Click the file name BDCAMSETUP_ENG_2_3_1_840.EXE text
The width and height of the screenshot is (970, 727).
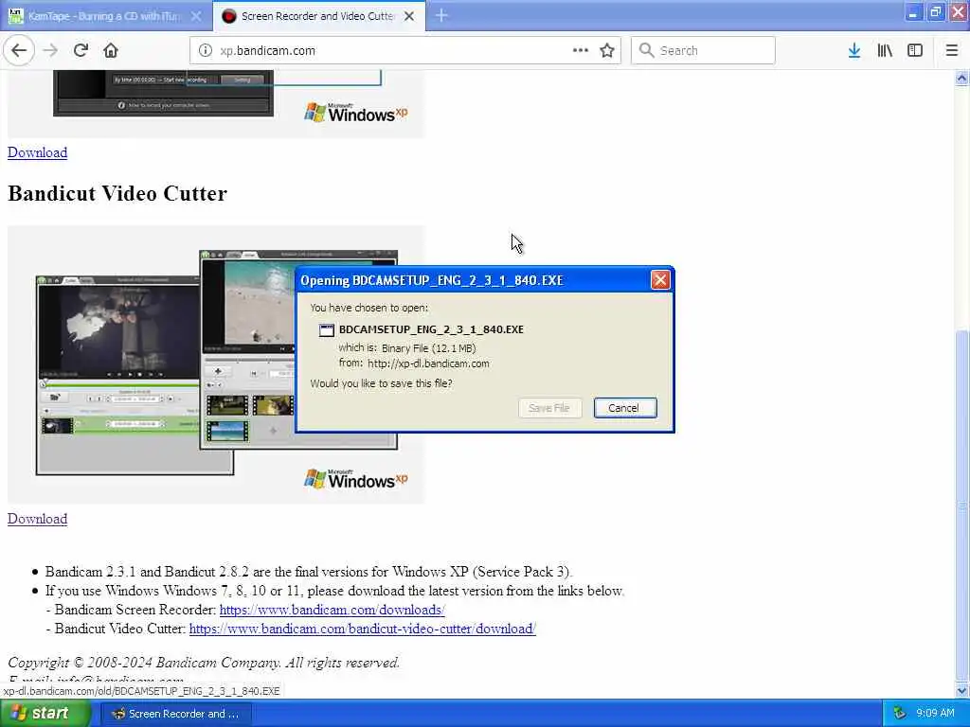point(431,329)
